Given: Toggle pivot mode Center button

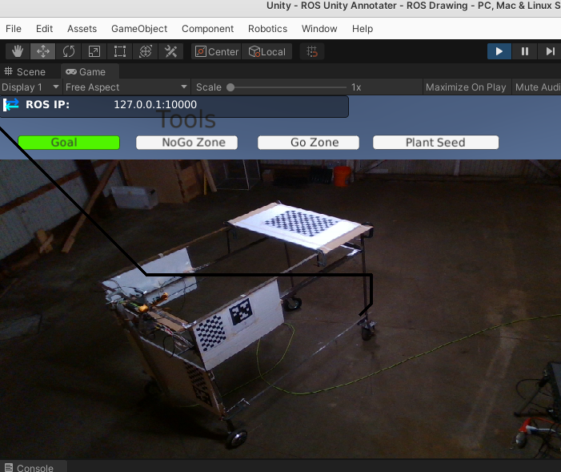Looking at the screenshot, I should point(216,51).
